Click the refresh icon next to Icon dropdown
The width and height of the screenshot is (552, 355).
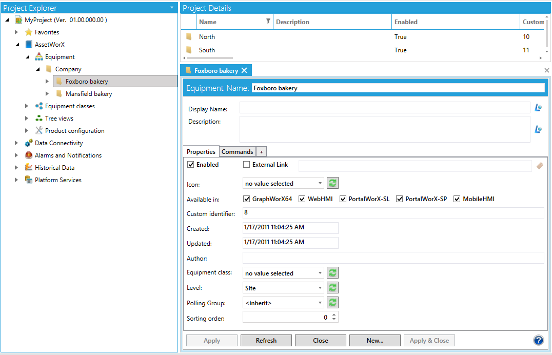click(332, 183)
